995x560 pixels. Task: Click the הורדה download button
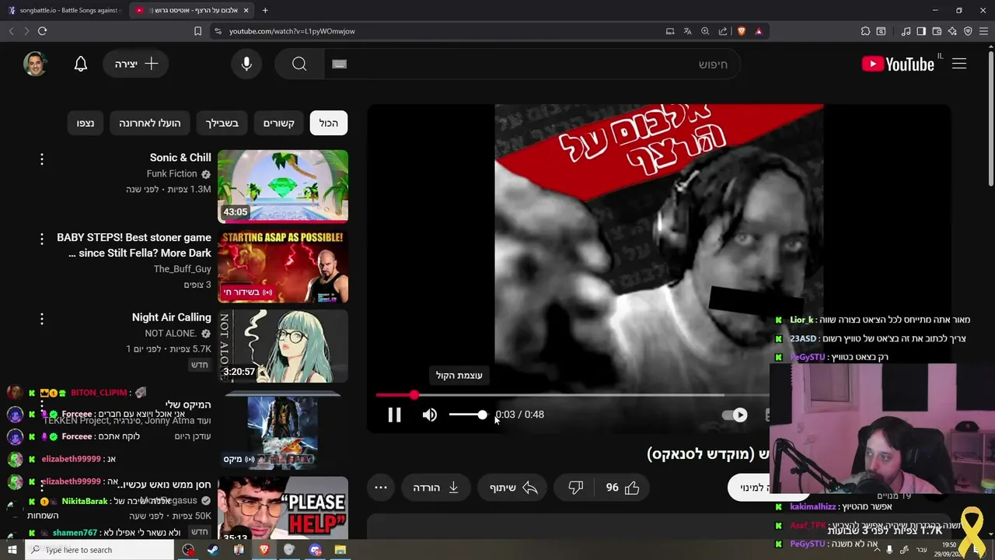click(436, 488)
